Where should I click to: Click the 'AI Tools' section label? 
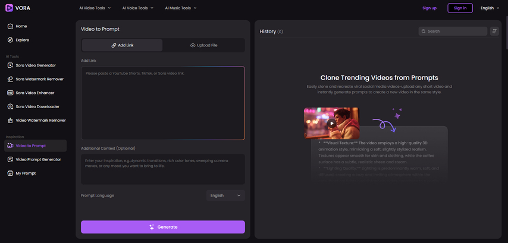pos(12,56)
